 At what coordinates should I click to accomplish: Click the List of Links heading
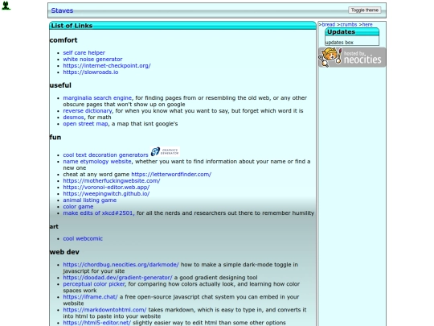(72, 26)
